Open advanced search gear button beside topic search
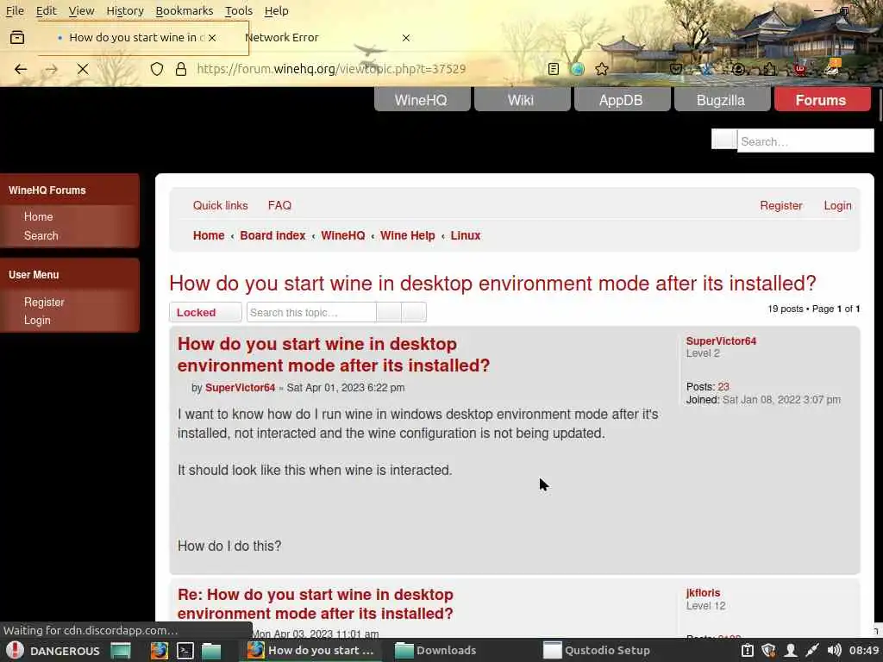 click(x=414, y=312)
